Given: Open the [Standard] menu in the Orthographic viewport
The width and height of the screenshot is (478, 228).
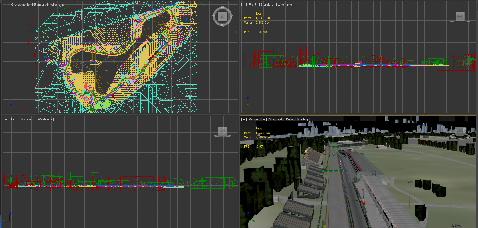Looking at the screenshot, I should pos(40,5).
